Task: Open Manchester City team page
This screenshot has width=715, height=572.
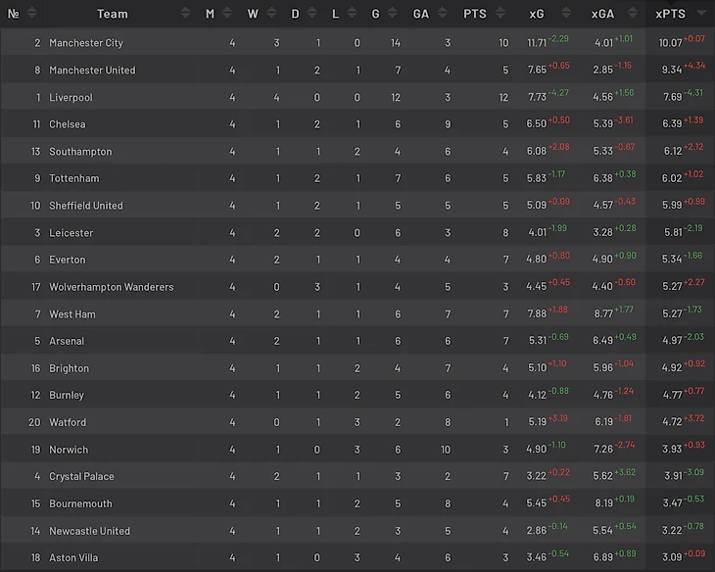Action: [86, 43]
